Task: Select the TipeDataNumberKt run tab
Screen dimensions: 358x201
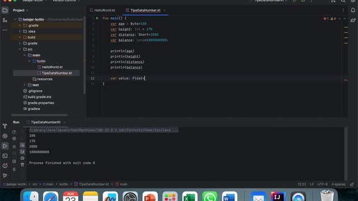Action: [46, 122]
